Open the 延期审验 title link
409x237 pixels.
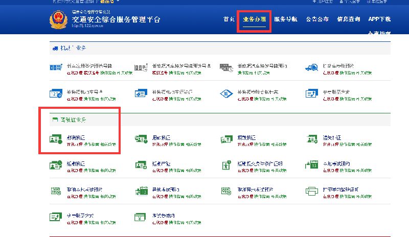(161, 164)
